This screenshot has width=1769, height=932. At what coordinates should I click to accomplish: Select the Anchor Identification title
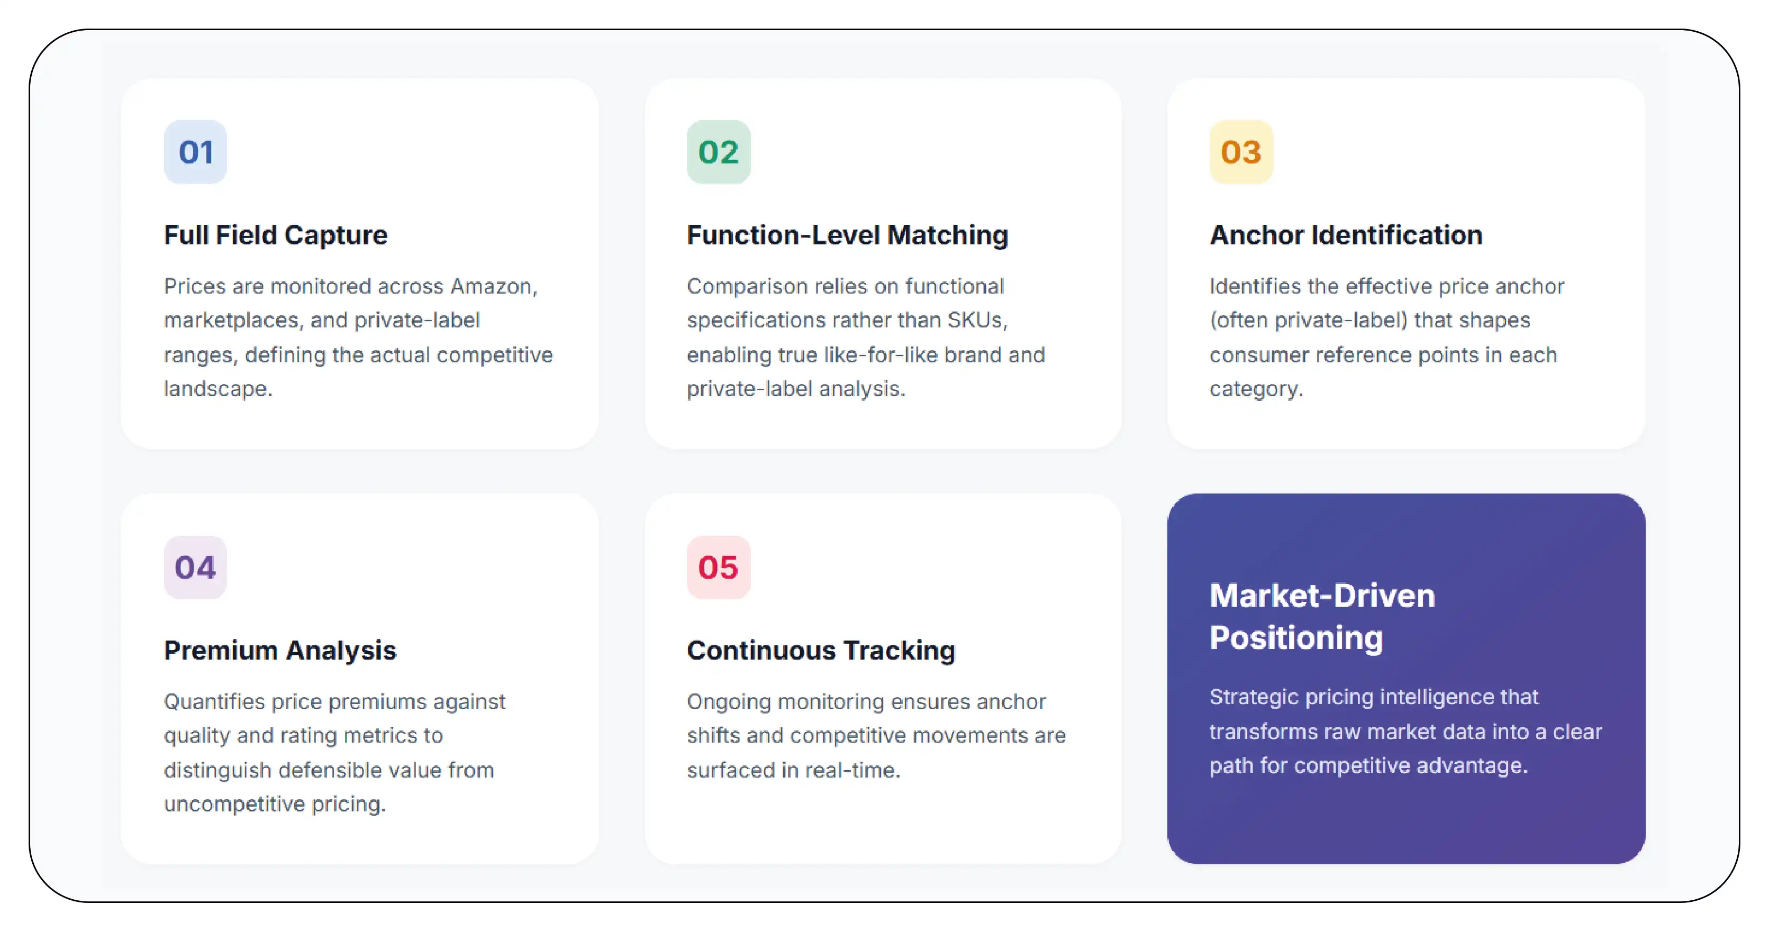[x=1345, y=235]
